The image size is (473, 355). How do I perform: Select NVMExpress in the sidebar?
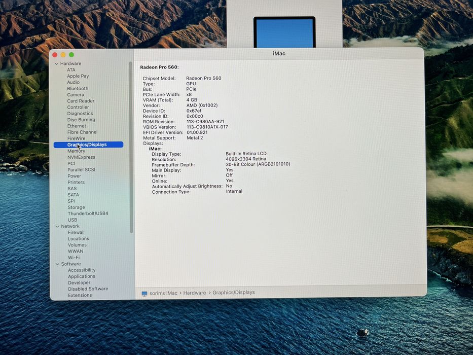82,157
